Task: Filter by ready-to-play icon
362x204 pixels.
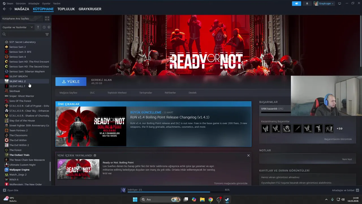Action: pyautogui.click(x=49, y=27)
